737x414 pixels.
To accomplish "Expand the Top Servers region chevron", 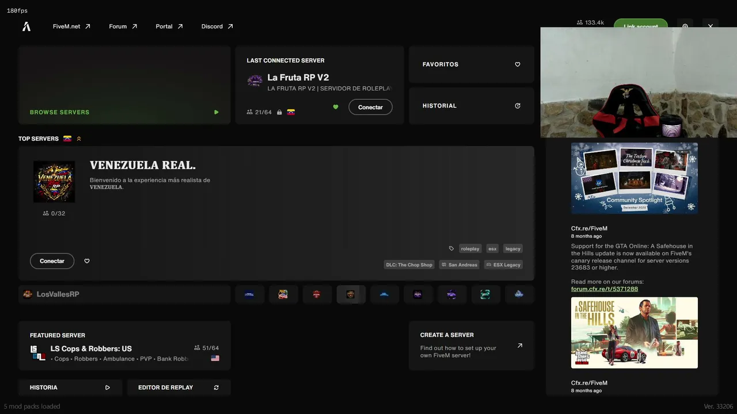I will 79,139.
